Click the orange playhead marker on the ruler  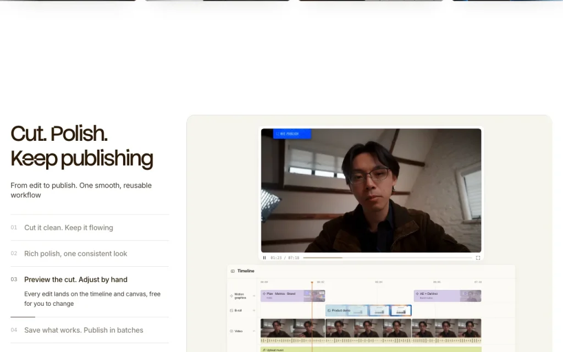coord(312,282)
